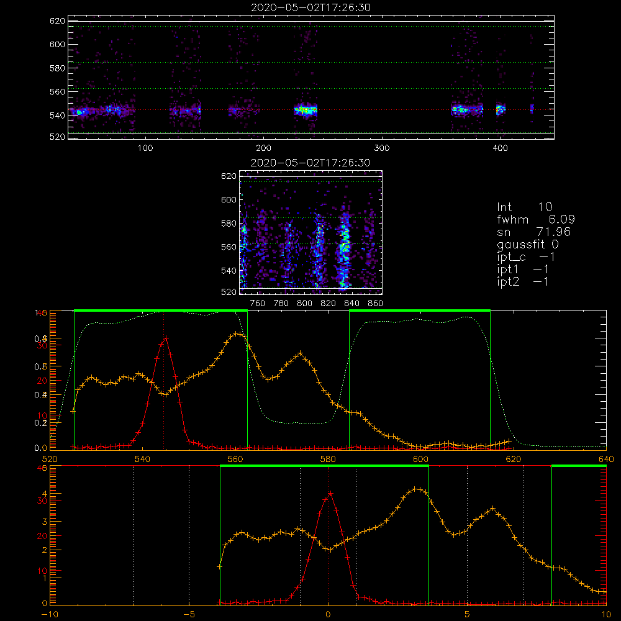Click the bright blob near x=400 in top spectrogram
Image resolution: width=621 pixels, height=621 pixels.
point(501,110)
